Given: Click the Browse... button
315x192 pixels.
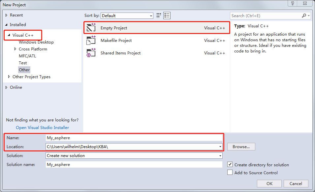Looking at the screenshot, I should (x=241, y=146).
